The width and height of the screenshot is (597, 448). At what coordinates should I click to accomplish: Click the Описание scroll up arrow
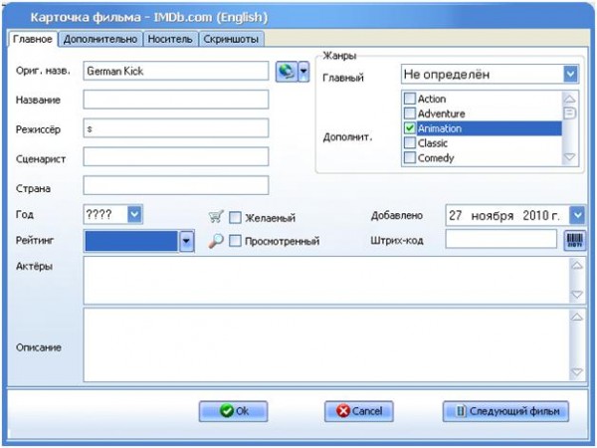pyautogui.click(x=577, y=317)
